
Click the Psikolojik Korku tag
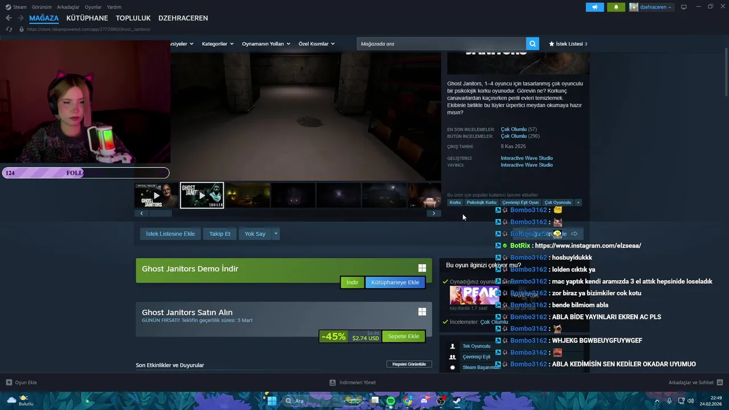[481, 202]
